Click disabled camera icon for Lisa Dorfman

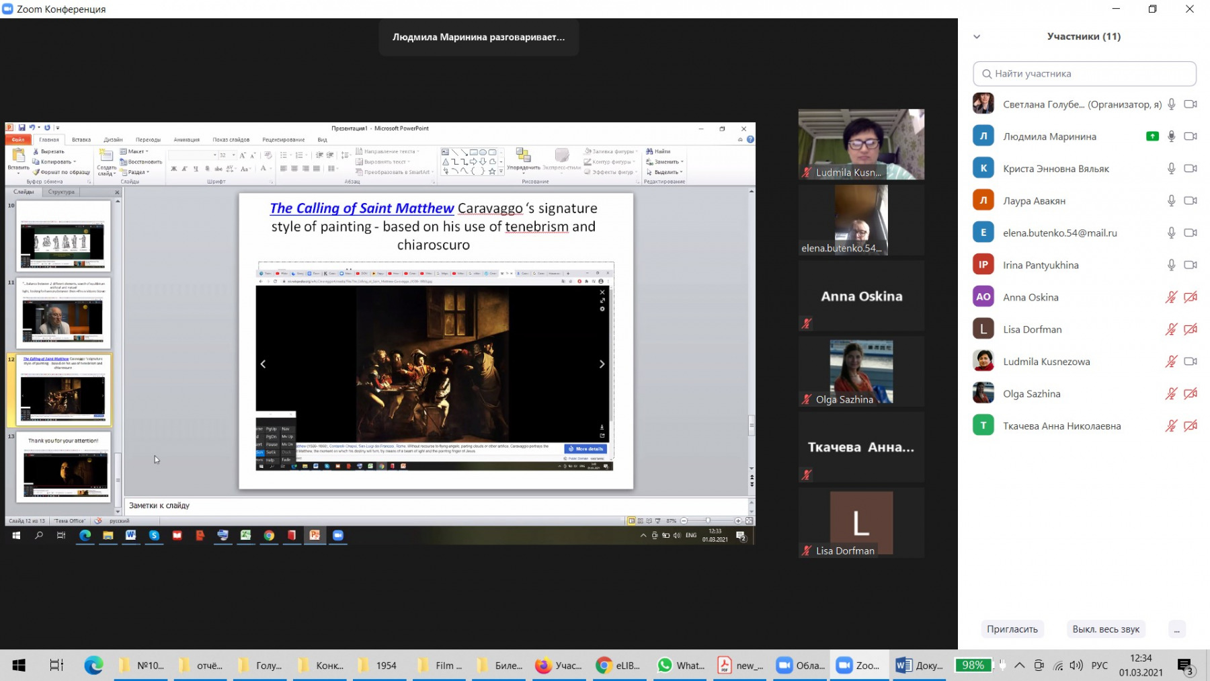click(x=1191, y=329)
